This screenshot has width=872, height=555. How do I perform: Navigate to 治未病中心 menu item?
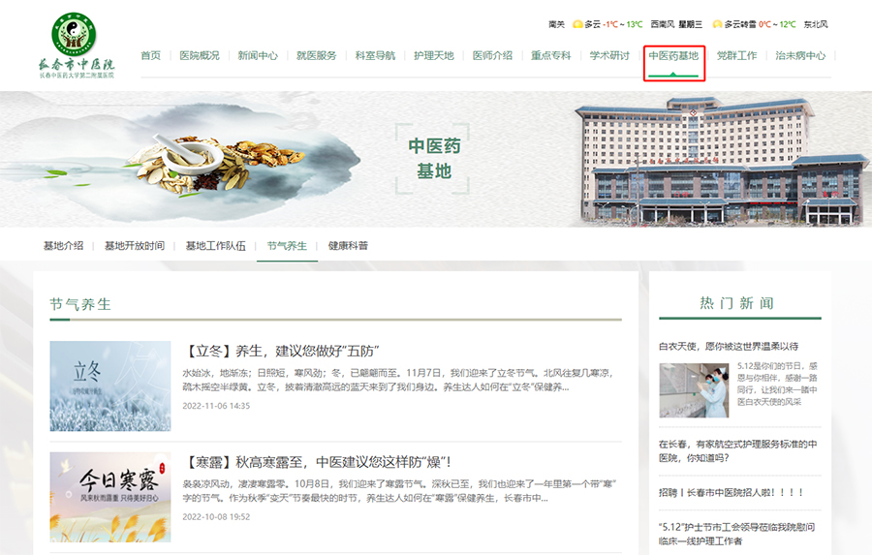pos(800,56)
